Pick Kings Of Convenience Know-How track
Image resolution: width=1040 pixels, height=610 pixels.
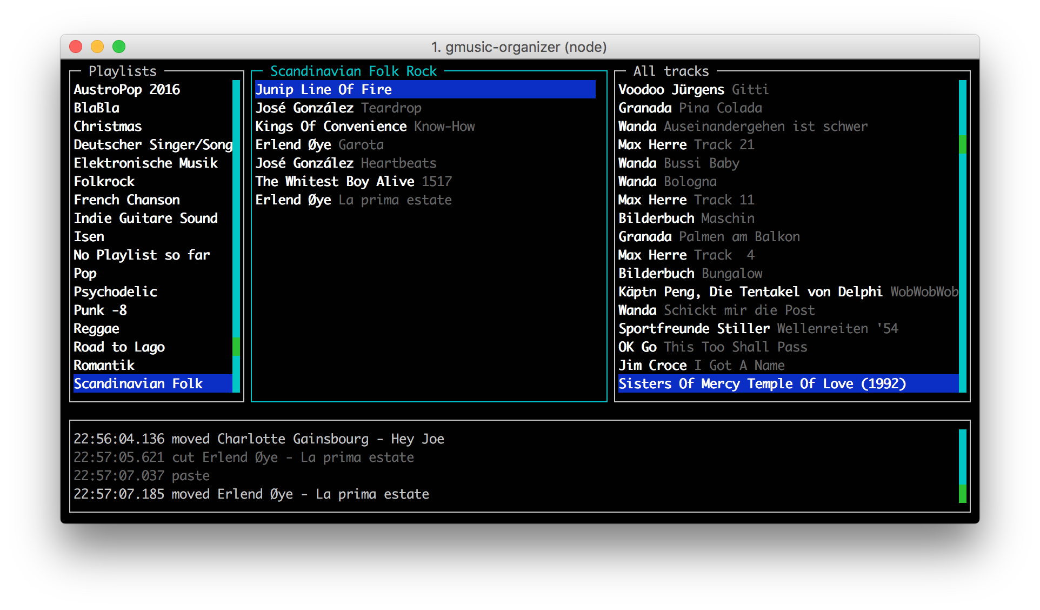tap(365, 127)
